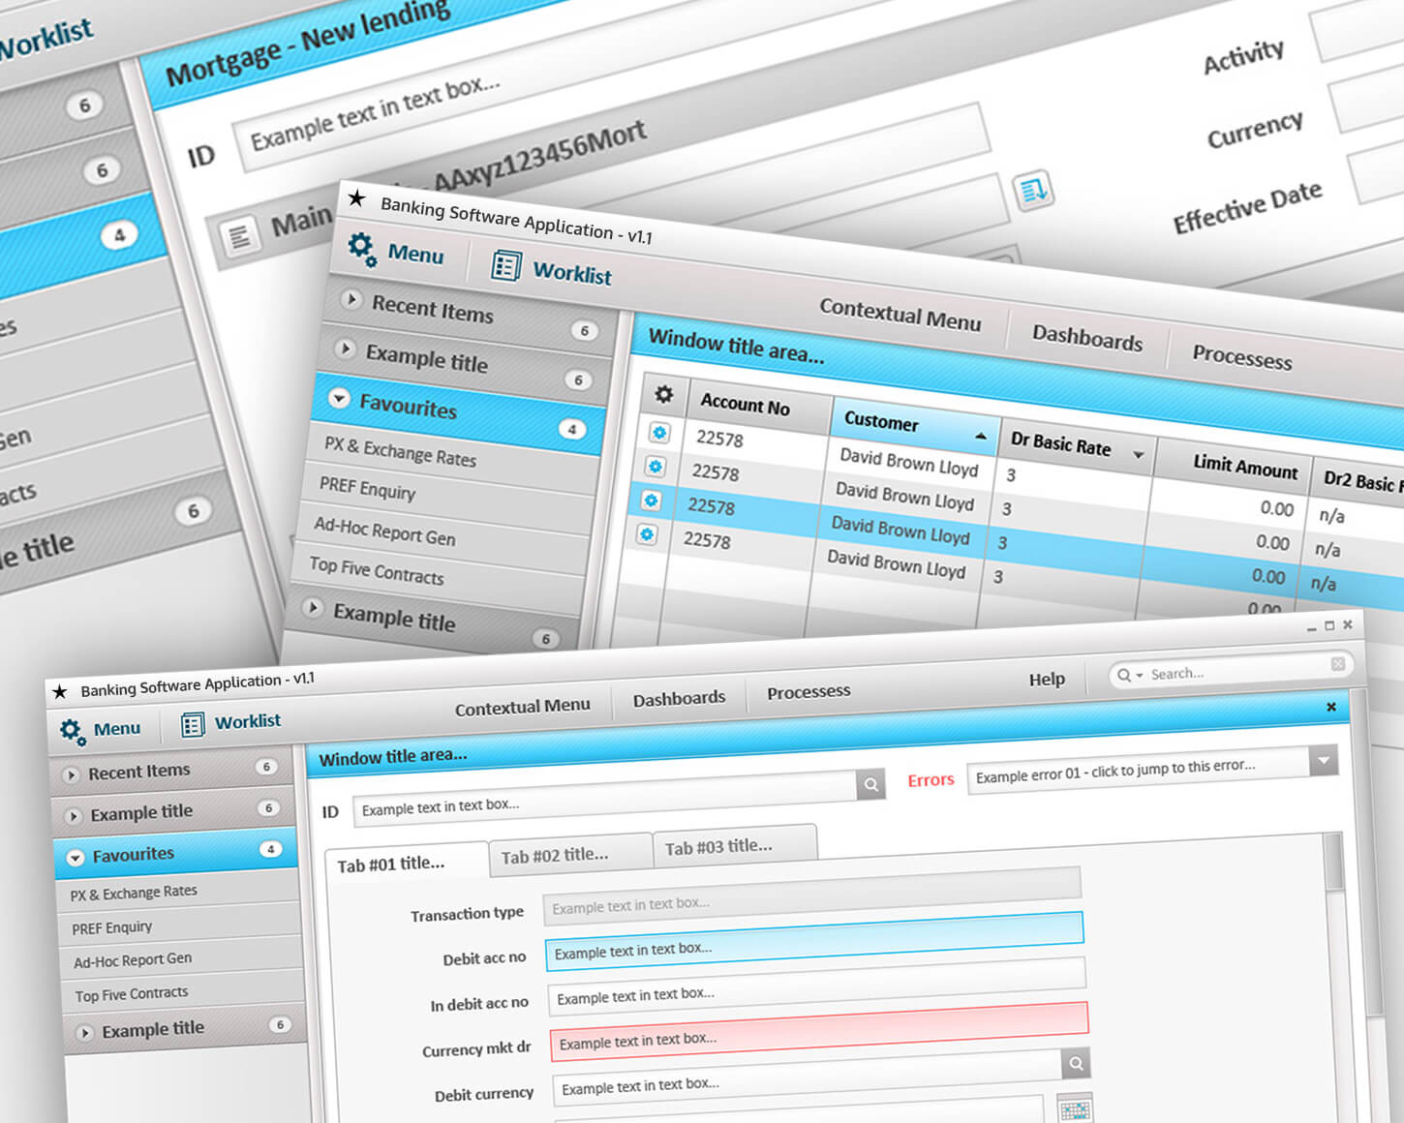Open Dashboards in middle window

pos(1087,337)
